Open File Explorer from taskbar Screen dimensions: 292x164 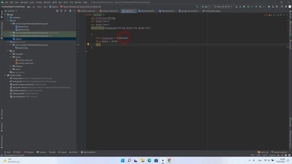coord(143,160)
